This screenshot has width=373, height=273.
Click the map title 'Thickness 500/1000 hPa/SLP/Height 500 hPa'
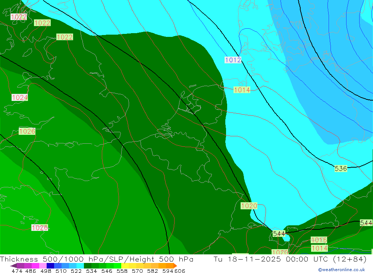[97, 259]
